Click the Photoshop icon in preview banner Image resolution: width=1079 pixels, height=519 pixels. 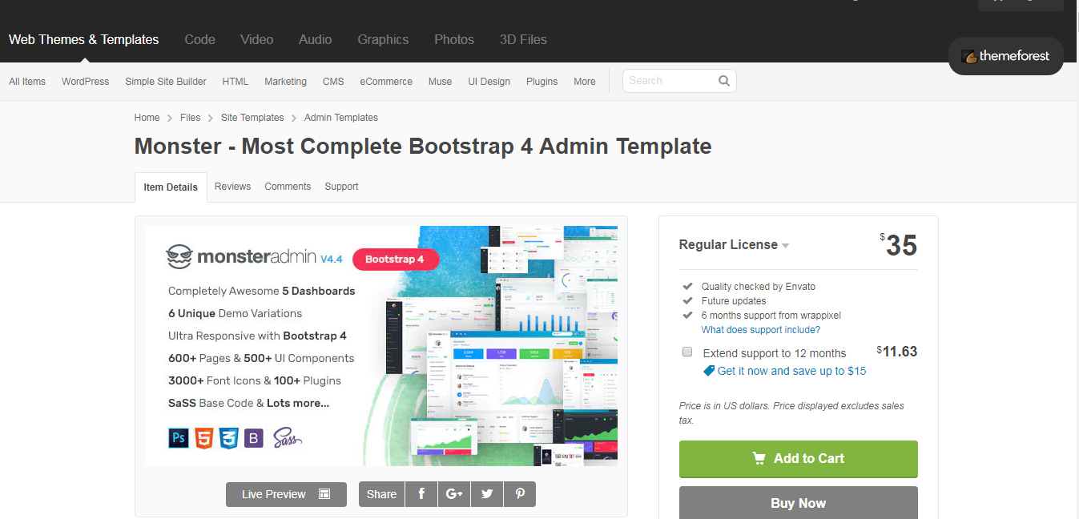coord(178,438)
